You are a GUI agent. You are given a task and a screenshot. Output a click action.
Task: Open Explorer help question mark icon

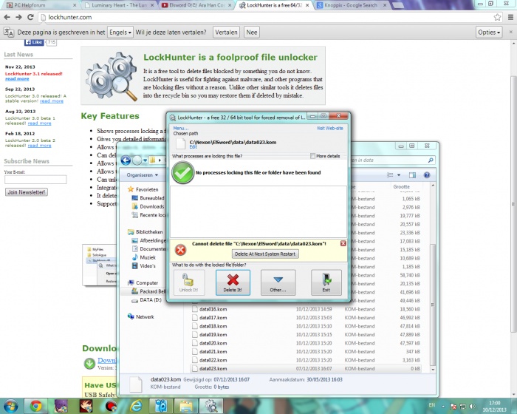click(427, 175)
